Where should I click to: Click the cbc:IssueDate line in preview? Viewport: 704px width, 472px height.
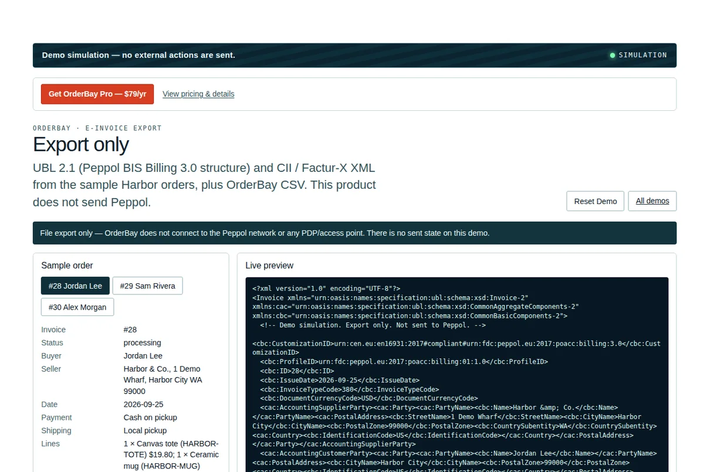coord(340,381)
